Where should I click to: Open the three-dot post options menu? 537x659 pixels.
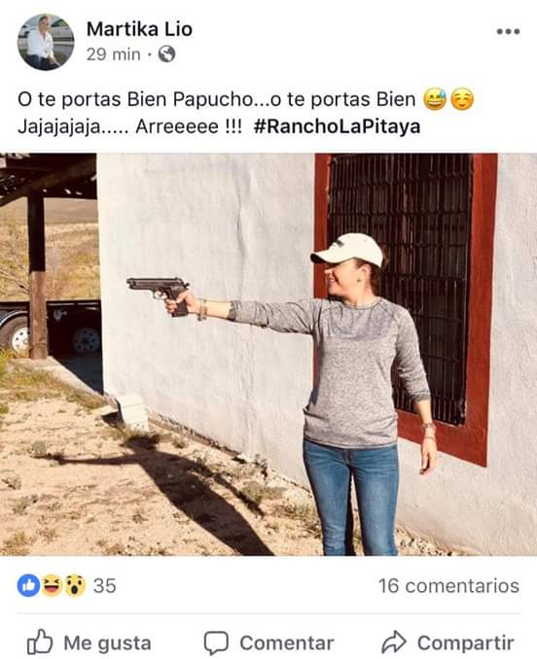[x=508, y=31]
